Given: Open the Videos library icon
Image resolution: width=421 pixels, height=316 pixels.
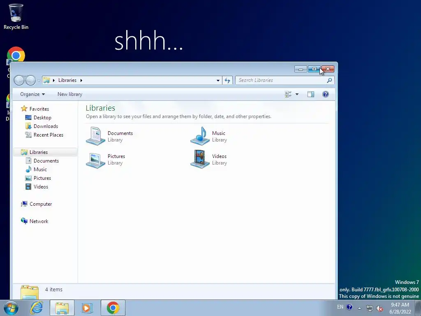Looking at the screenshot, I should (x=200, y=159).
